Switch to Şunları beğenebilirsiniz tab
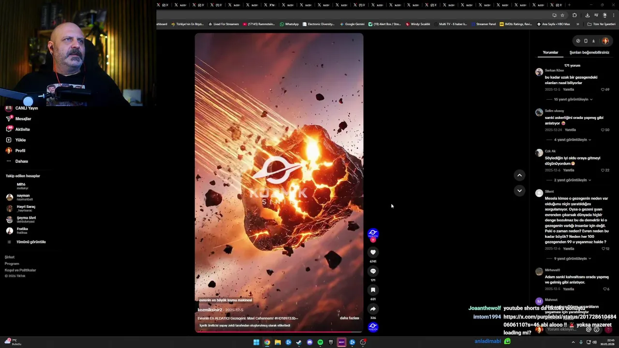 tap(589, 52)
